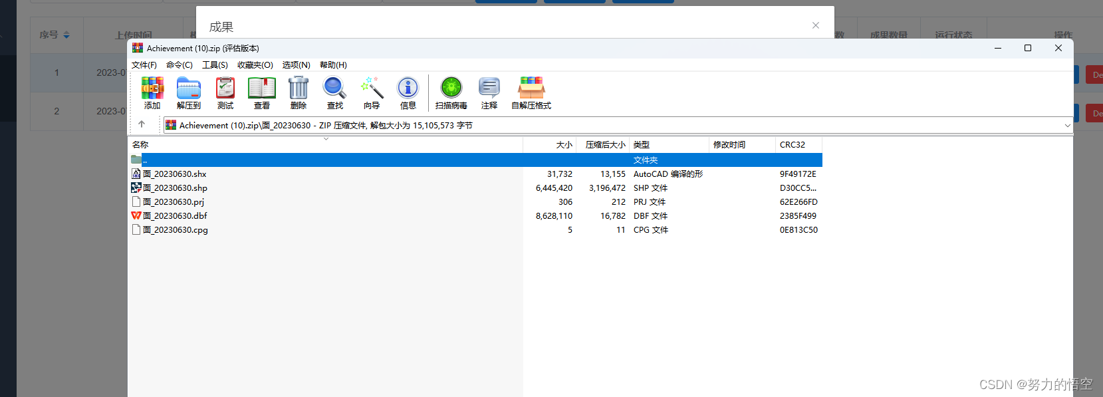The image size is (1103, 397).
Task: Click the Test (测试) archive icon
Action: 225,88
